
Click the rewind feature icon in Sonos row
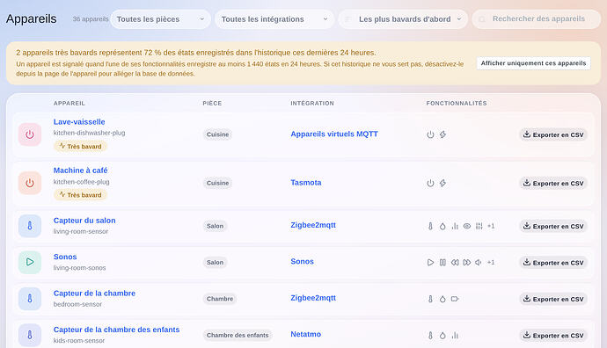tap(455, 263)
